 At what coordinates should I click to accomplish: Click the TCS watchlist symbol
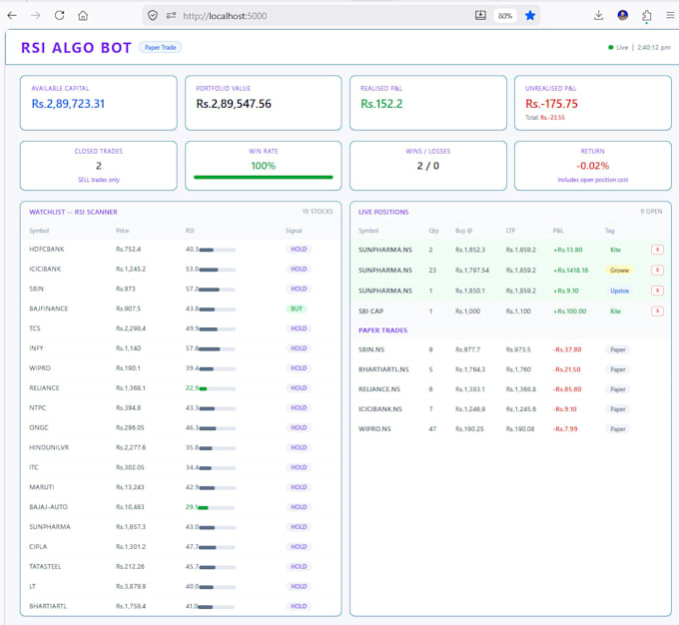tap(35, 328)
